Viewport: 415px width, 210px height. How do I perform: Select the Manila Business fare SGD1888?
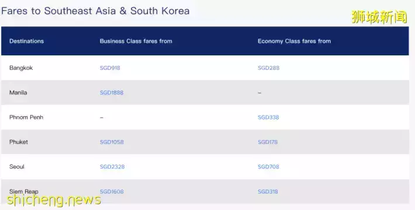pos(112,93)
